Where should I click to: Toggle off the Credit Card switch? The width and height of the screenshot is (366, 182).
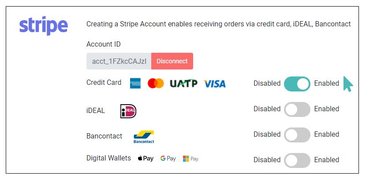click(297, 84)
